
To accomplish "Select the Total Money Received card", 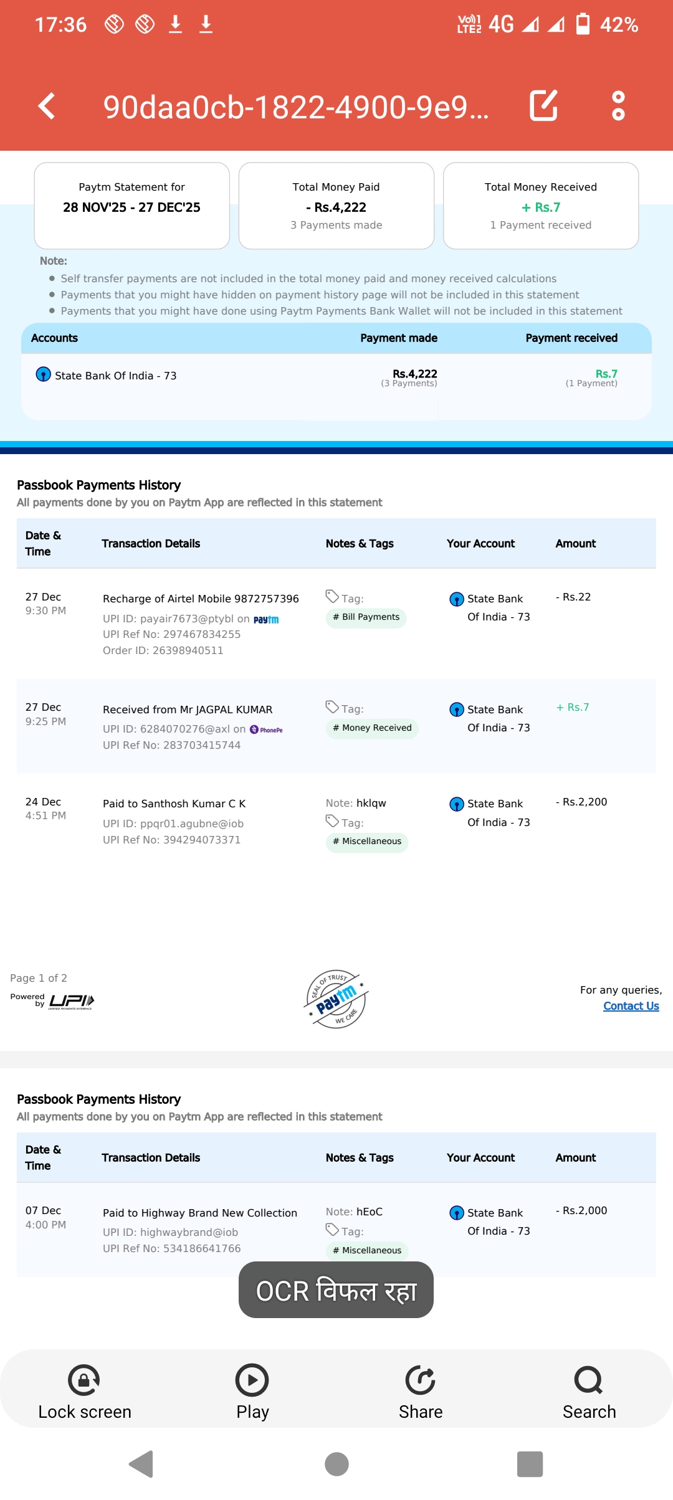I will coord(540,206).
